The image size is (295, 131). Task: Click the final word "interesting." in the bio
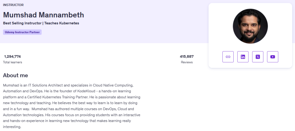12,127
